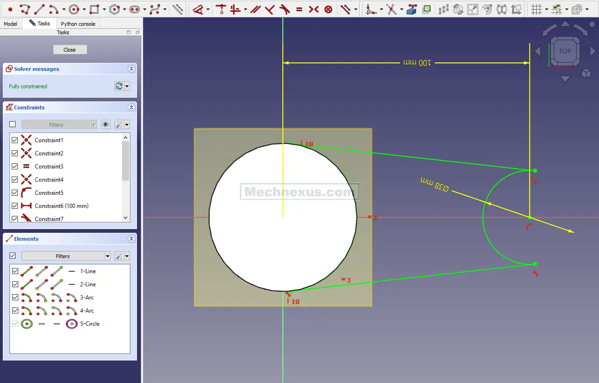Select the Polyline drawing tool
This screenshot has height=383, width=599.
[25, 9]
